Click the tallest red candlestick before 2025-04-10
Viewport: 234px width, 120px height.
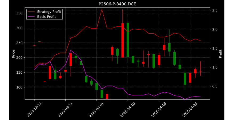point(123,40)
